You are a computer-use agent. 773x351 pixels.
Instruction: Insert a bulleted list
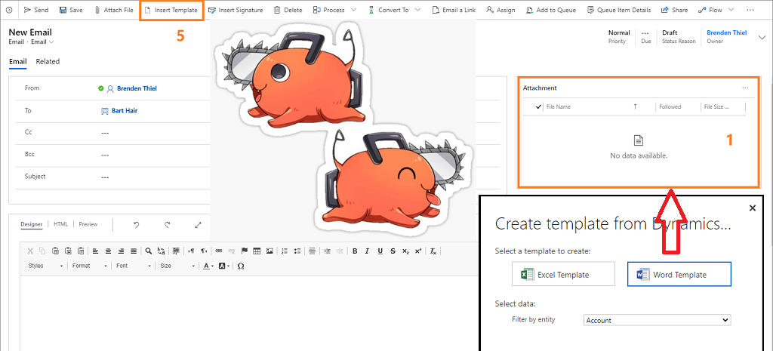pyautogui.click(x=297, y=251)
